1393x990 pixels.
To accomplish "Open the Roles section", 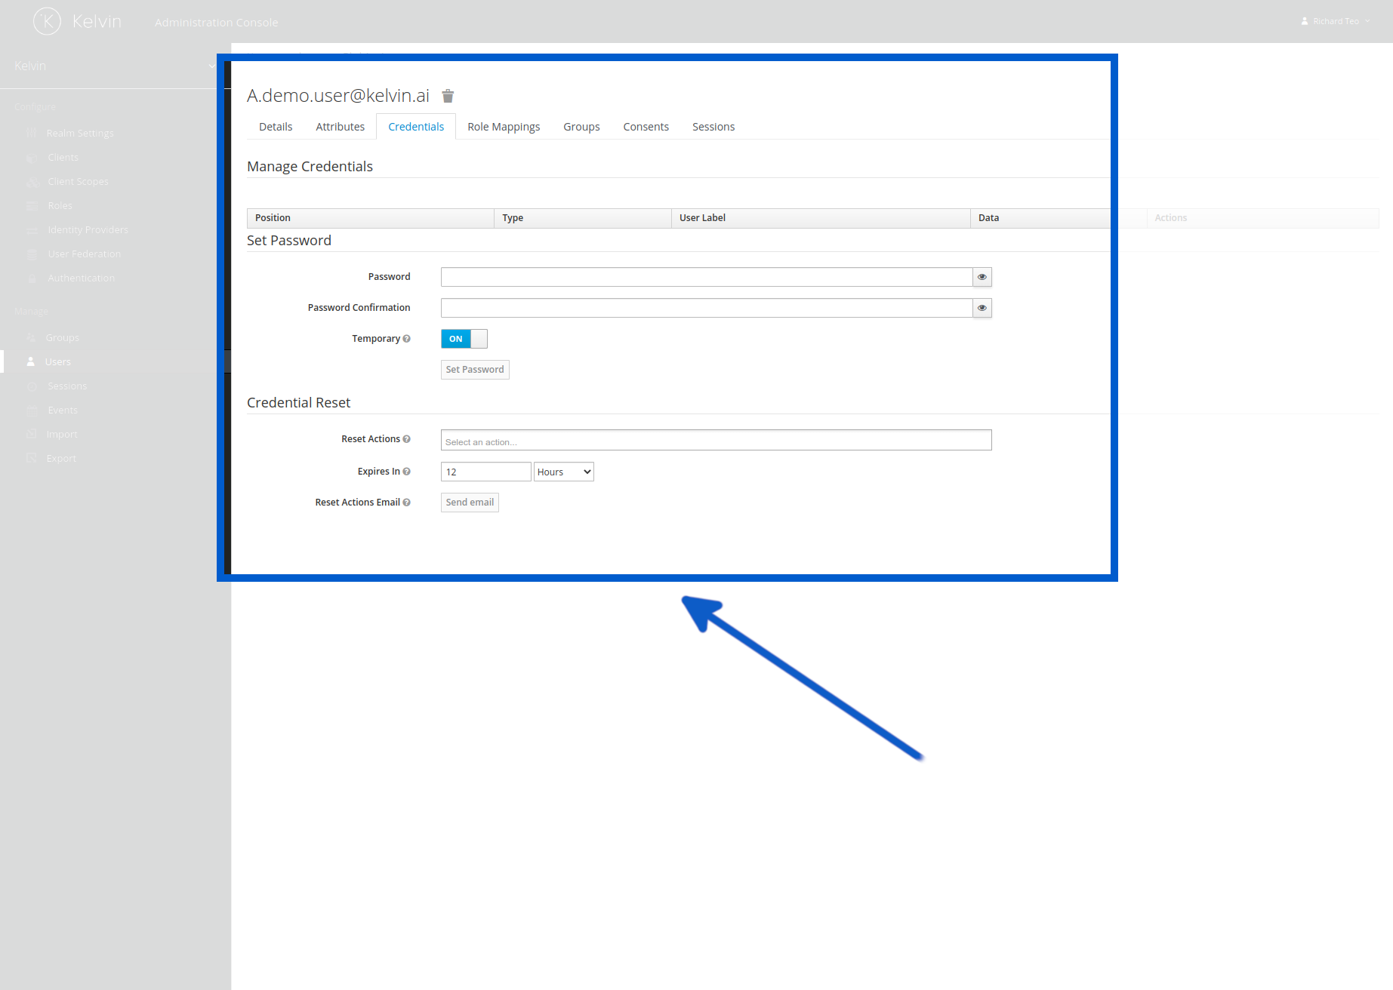I will point(60,205).
